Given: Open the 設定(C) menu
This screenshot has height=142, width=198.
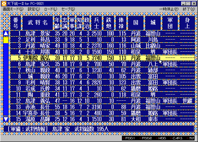Looking at the screenshot, I should click(34, 9).
